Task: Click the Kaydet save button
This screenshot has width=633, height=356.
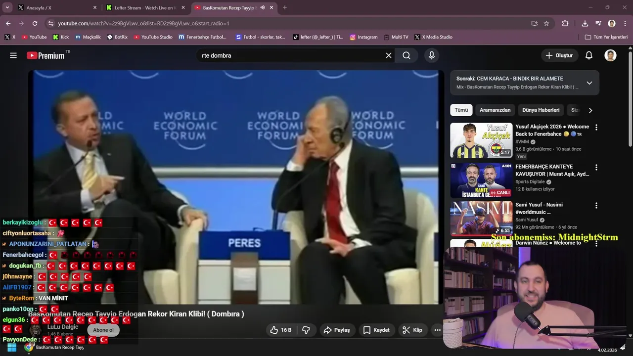Action: (x=376, y=330)
